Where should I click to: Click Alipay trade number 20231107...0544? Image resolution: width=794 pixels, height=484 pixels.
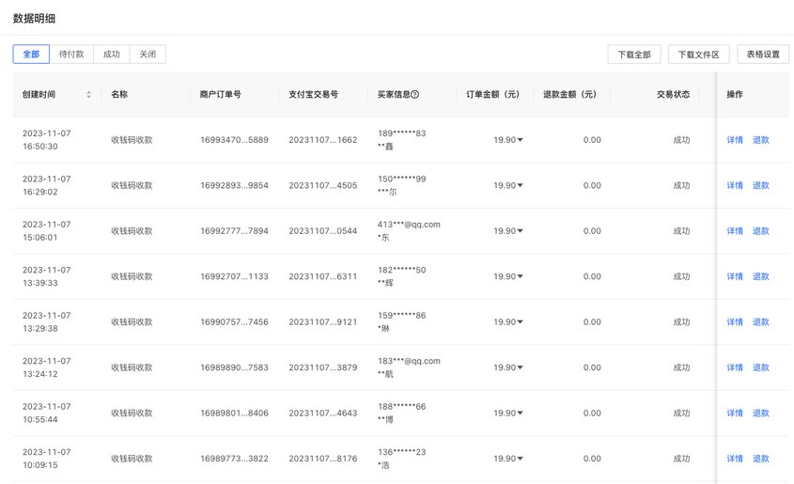pyautogui.click(x=323, y=231)
